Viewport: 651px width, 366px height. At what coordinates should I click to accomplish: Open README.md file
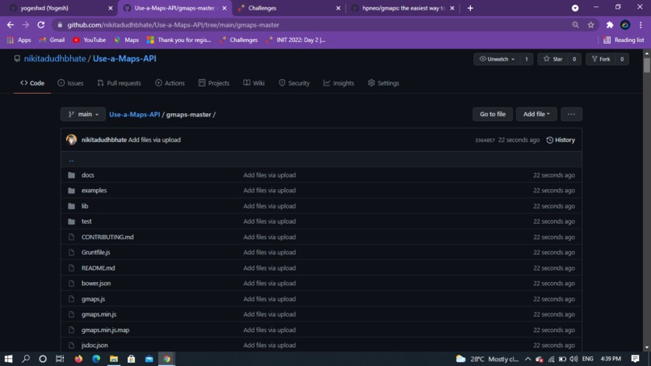(98, 268)
